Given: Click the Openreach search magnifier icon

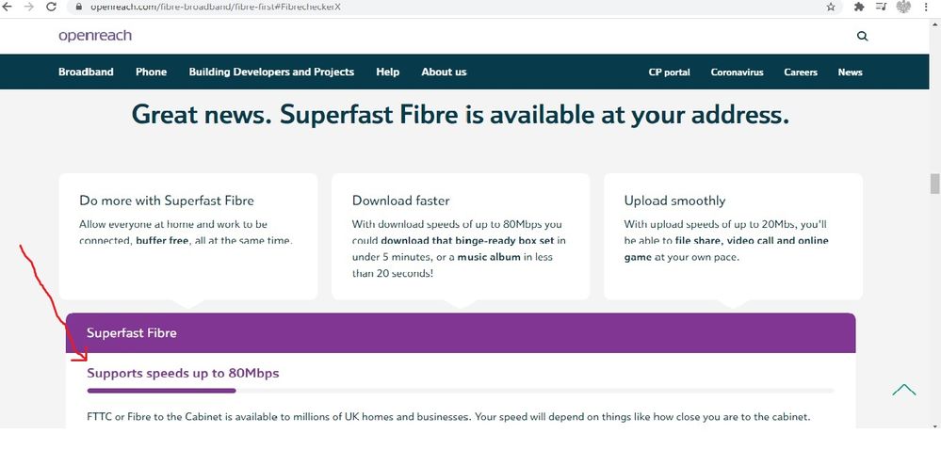Looking at the screenshot, I should 862,36.
